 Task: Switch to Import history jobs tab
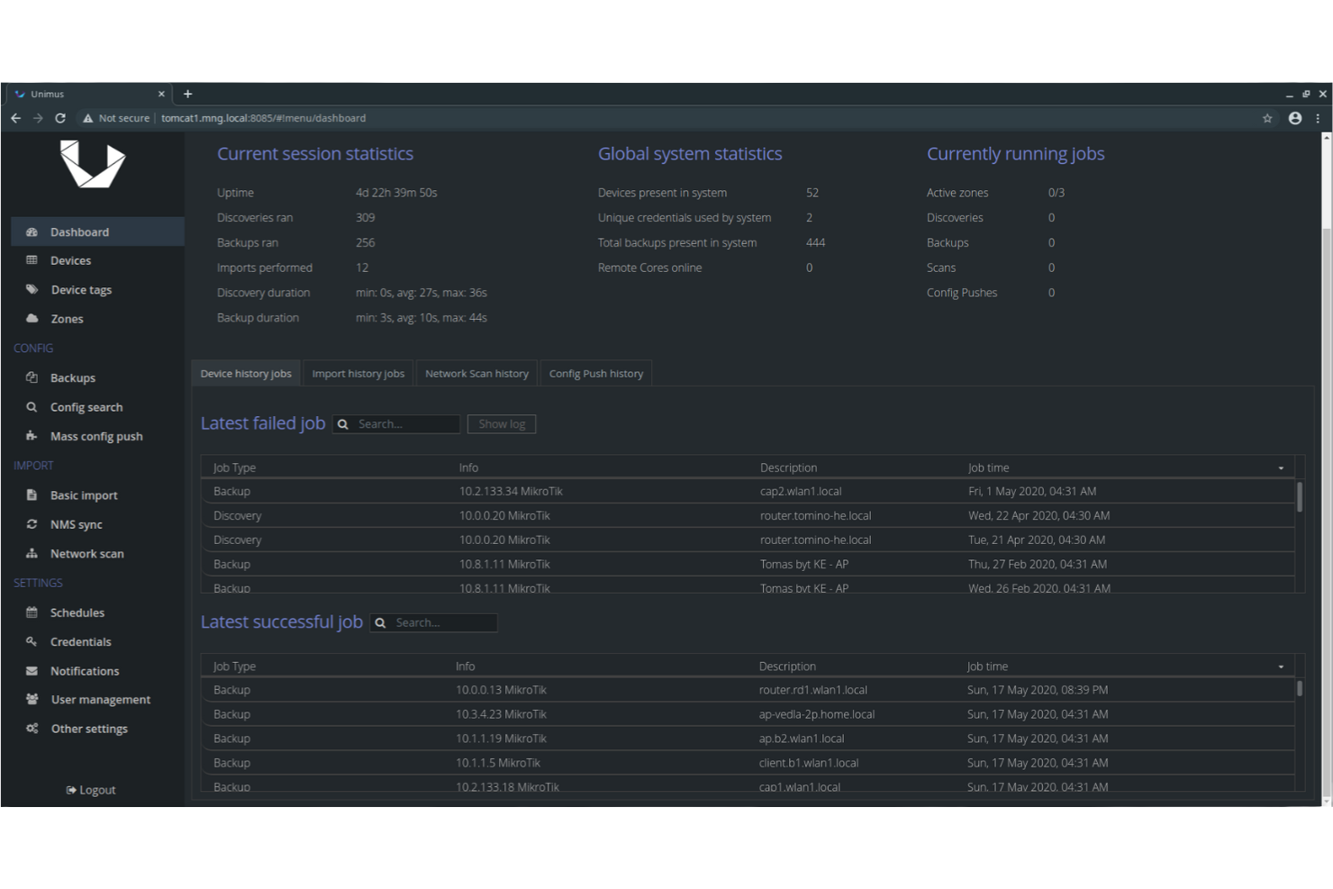click(358, 374)
